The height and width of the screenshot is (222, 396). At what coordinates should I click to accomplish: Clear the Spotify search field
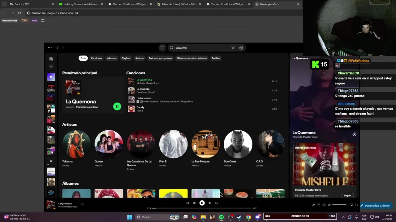(233, 48)
